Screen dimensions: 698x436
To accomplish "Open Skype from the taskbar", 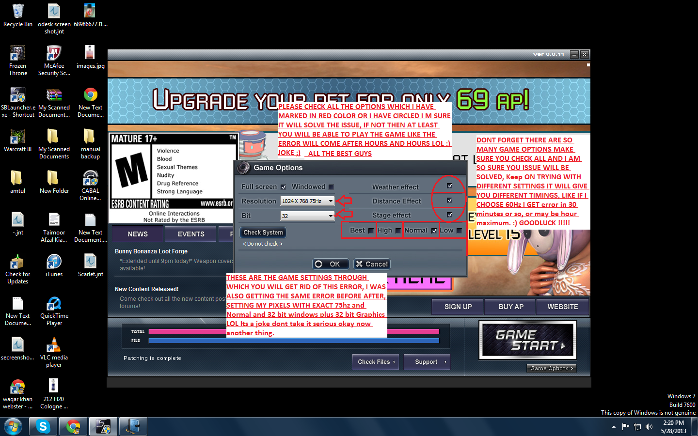I will [x=43, y=427].
